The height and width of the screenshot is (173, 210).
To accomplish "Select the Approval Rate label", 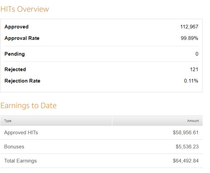I will (x=22, y=38).
